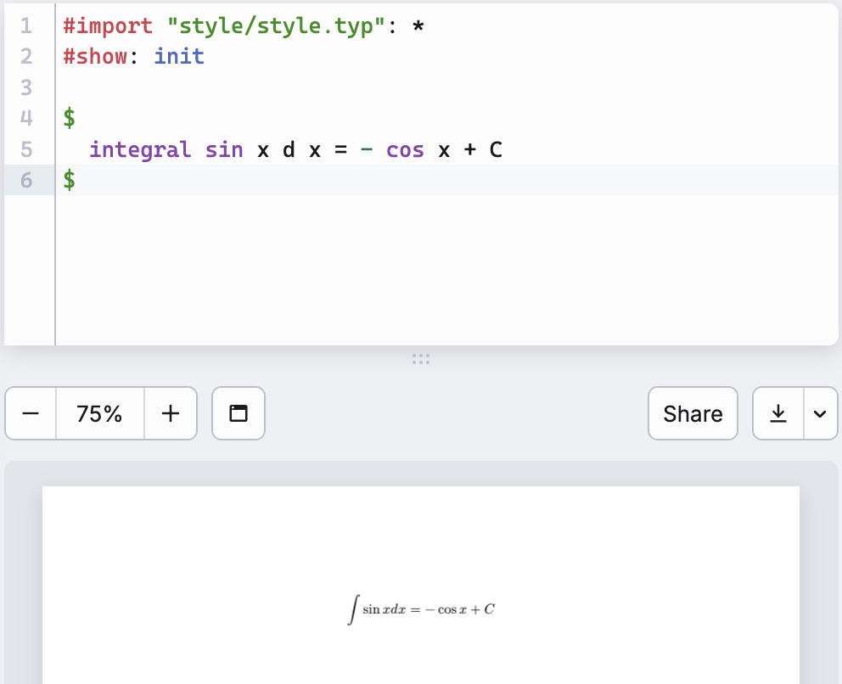Click line number 4 in the gutter
The height and width of the screenshot is (684, 842).
26,118
